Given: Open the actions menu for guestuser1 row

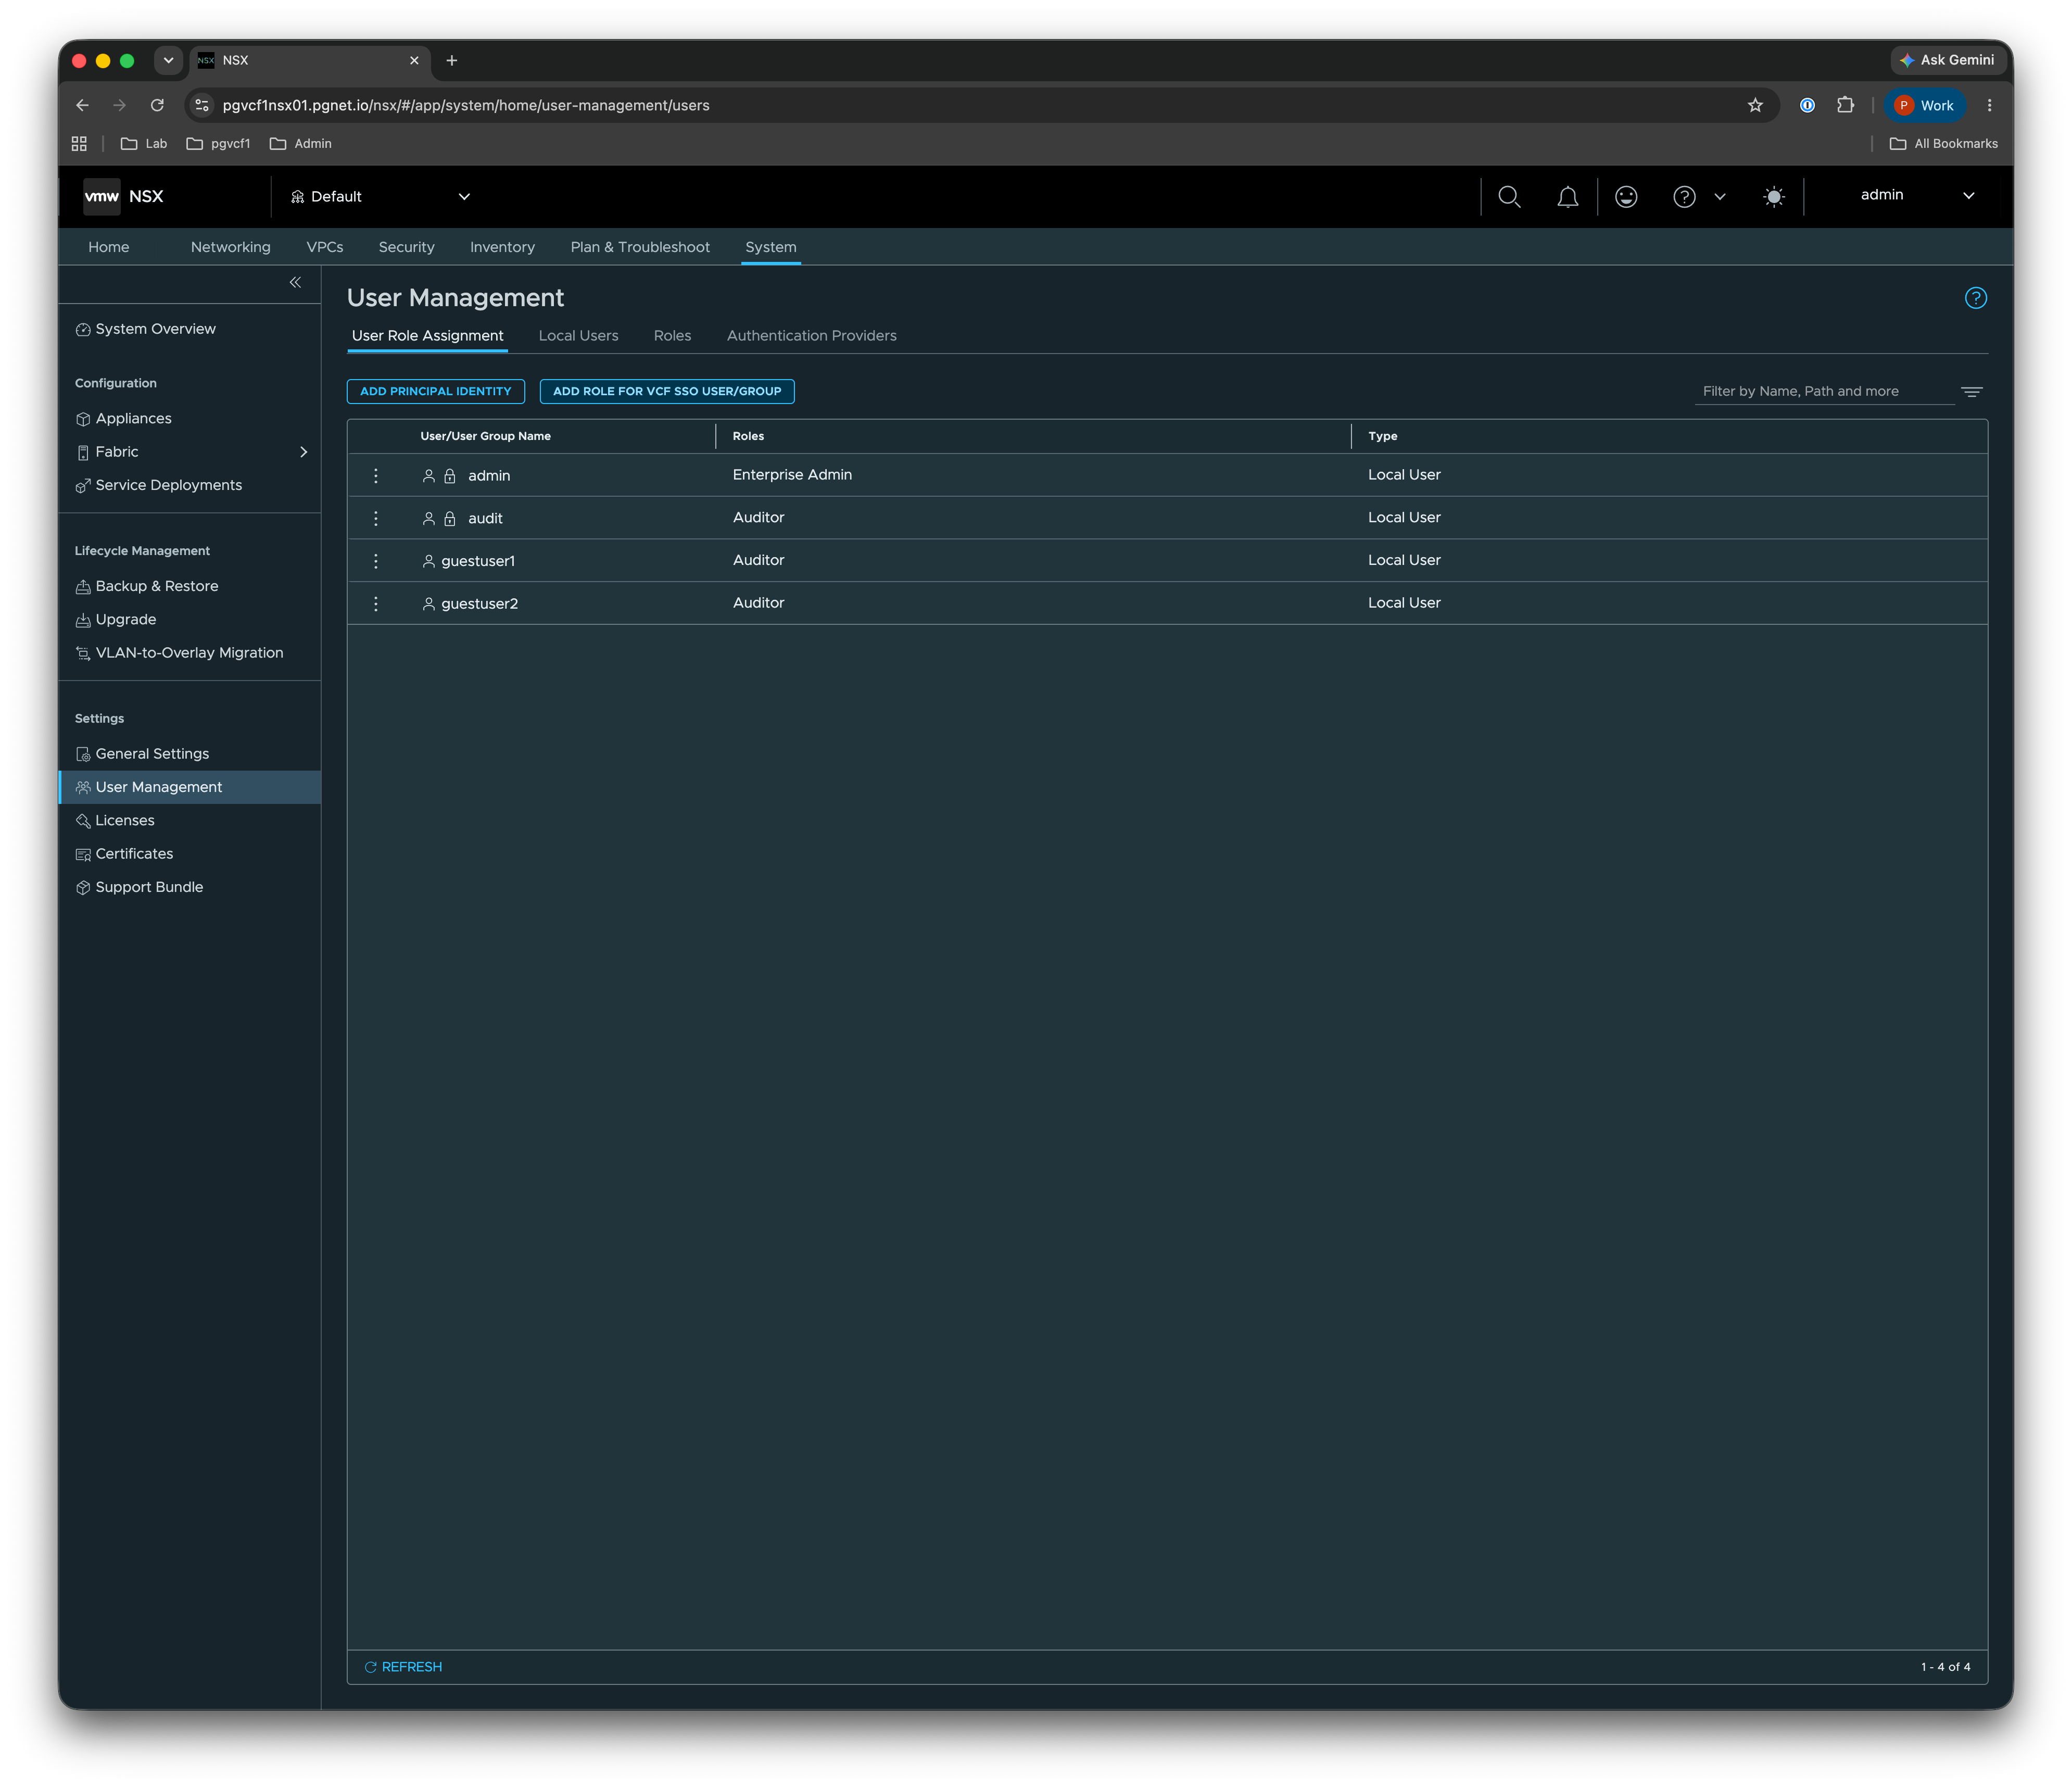Looking at the screenshot, I should [376, 561].
